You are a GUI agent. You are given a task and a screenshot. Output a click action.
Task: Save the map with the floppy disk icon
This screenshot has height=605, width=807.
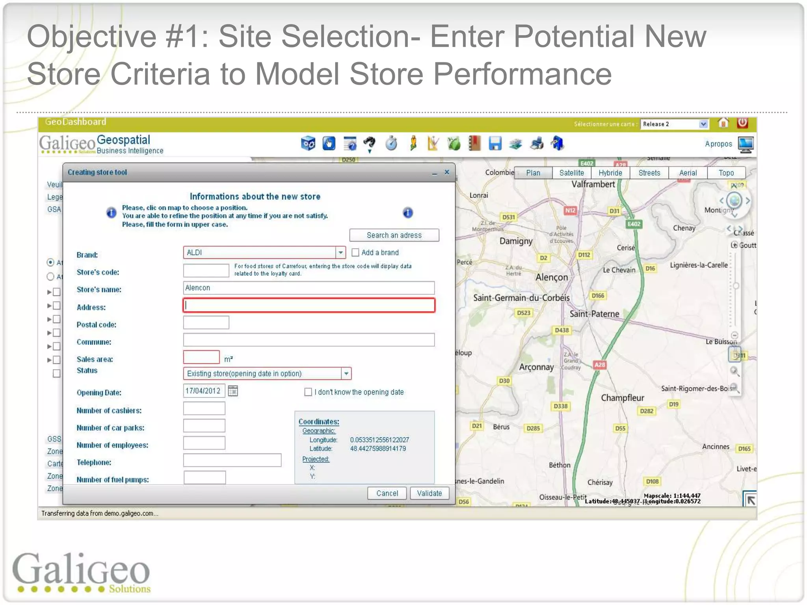495,144
